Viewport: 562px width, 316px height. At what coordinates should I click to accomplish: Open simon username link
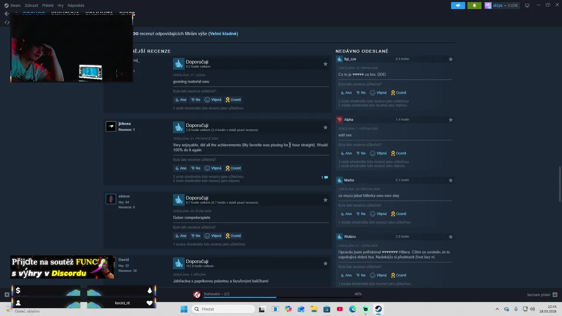point(124,196)
